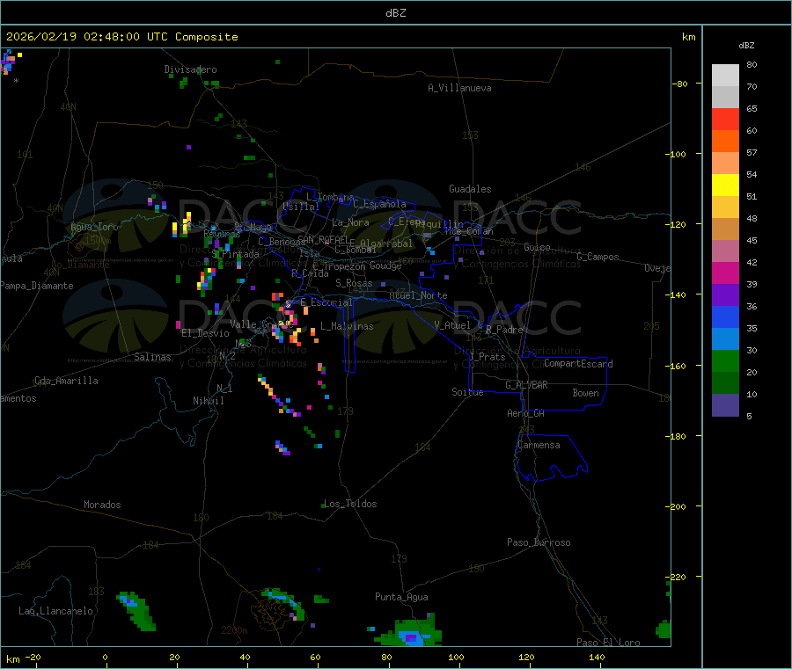Select the Atuel_Norte label
The height and width of the screenshot is (669, 792).
[x=418, y=295]
